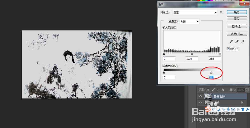Open the 通道 RGB channel dropdown

(x=189, y=21)
